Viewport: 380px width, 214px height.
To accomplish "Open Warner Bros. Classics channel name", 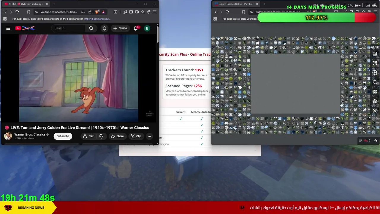I will click(30, 134).
